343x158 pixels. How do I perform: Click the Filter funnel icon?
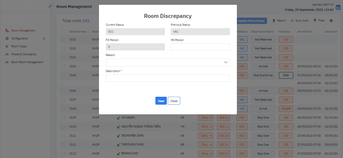pyautogui.click(x=315, y=21)
